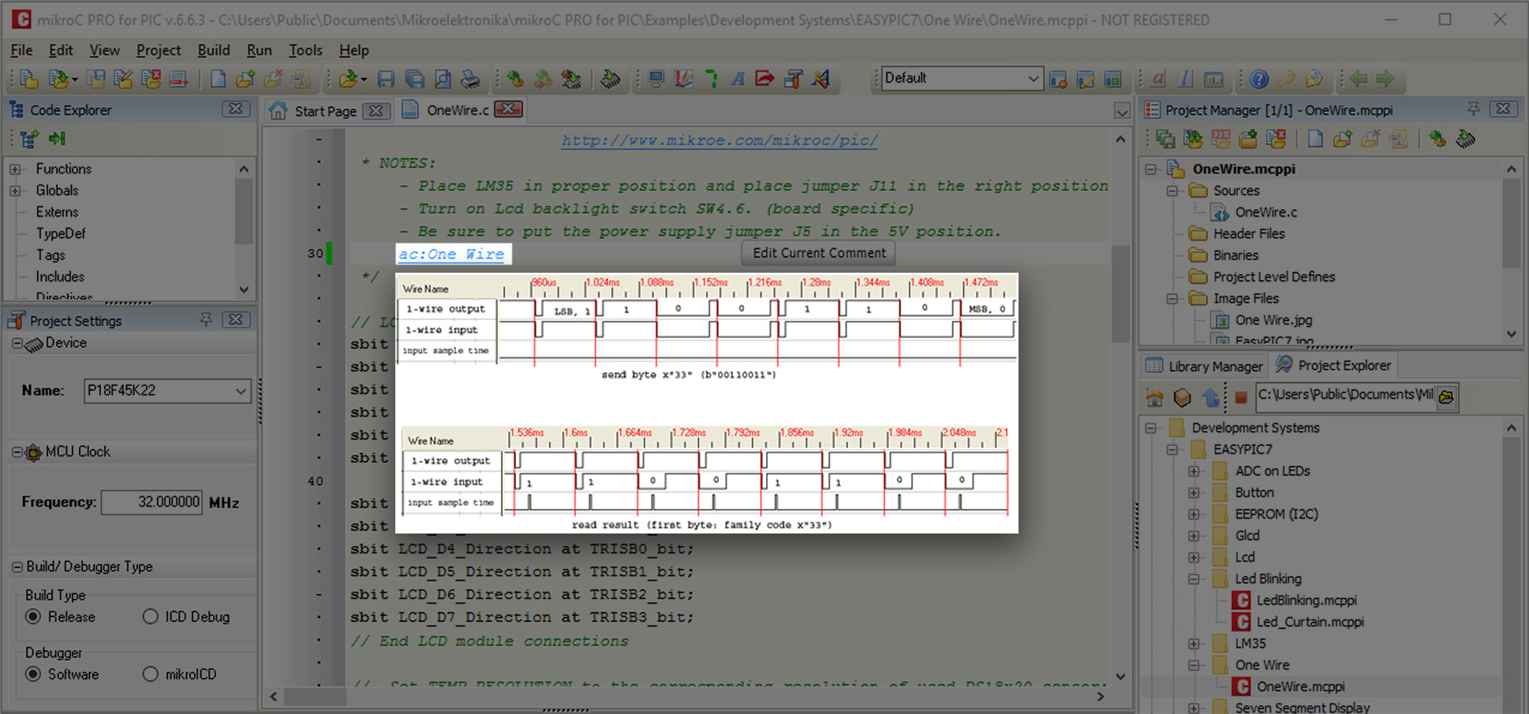
Task: Close the OneWire.c tab
Action: (509, 110)
